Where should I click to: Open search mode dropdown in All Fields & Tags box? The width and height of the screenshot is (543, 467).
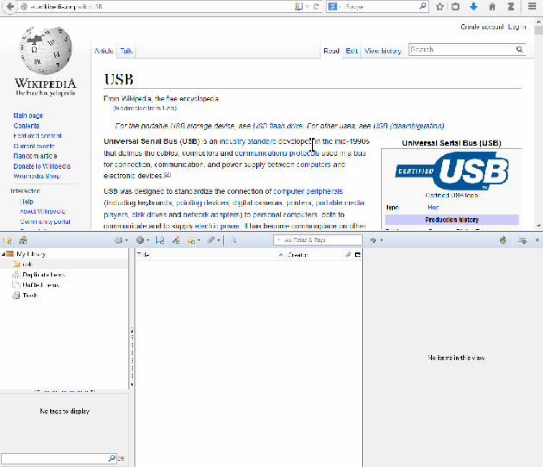coord(278,240)
